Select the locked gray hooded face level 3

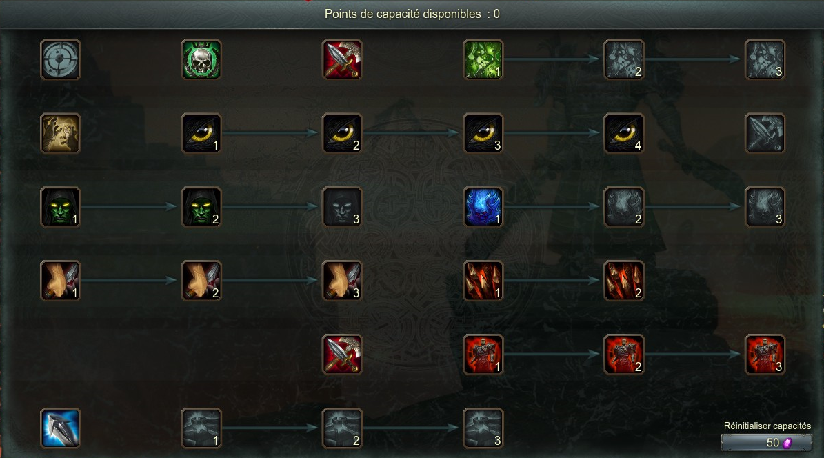point(342,207)
